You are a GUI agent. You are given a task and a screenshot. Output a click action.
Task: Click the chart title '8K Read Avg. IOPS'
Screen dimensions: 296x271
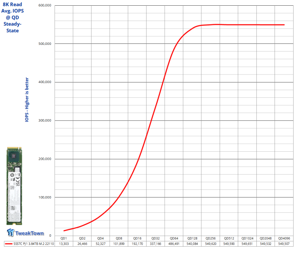pyautogui.click(x=12, y=8)
